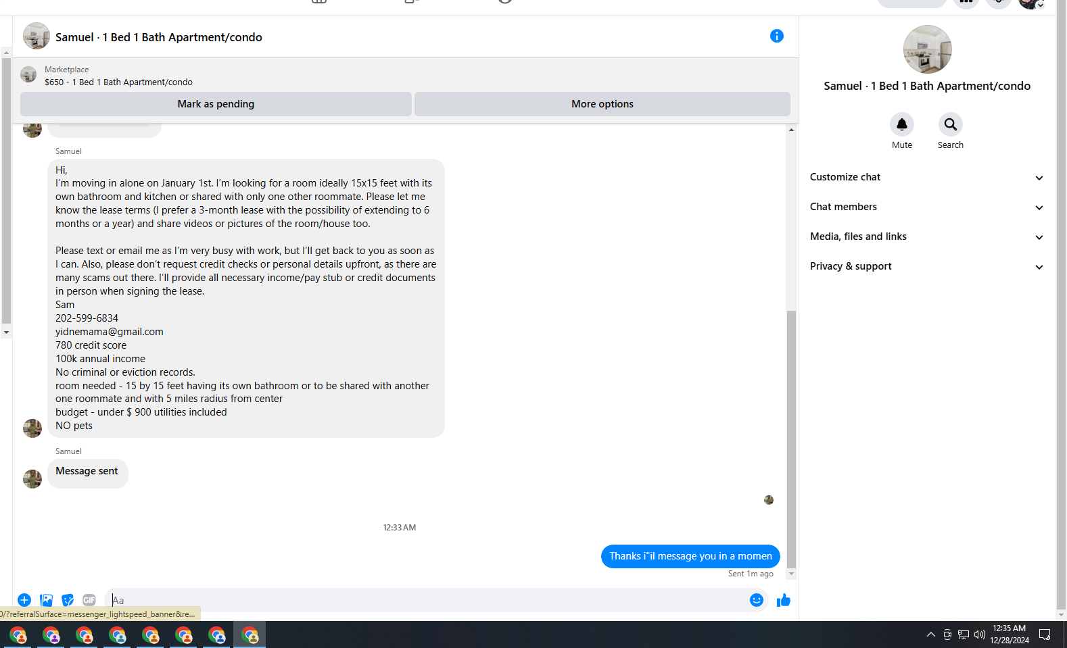This screenshot has width=1067, height=648.
Task: Open more actions with the blue plus icon
Action: pyautogui.click(x=24, y=600)
